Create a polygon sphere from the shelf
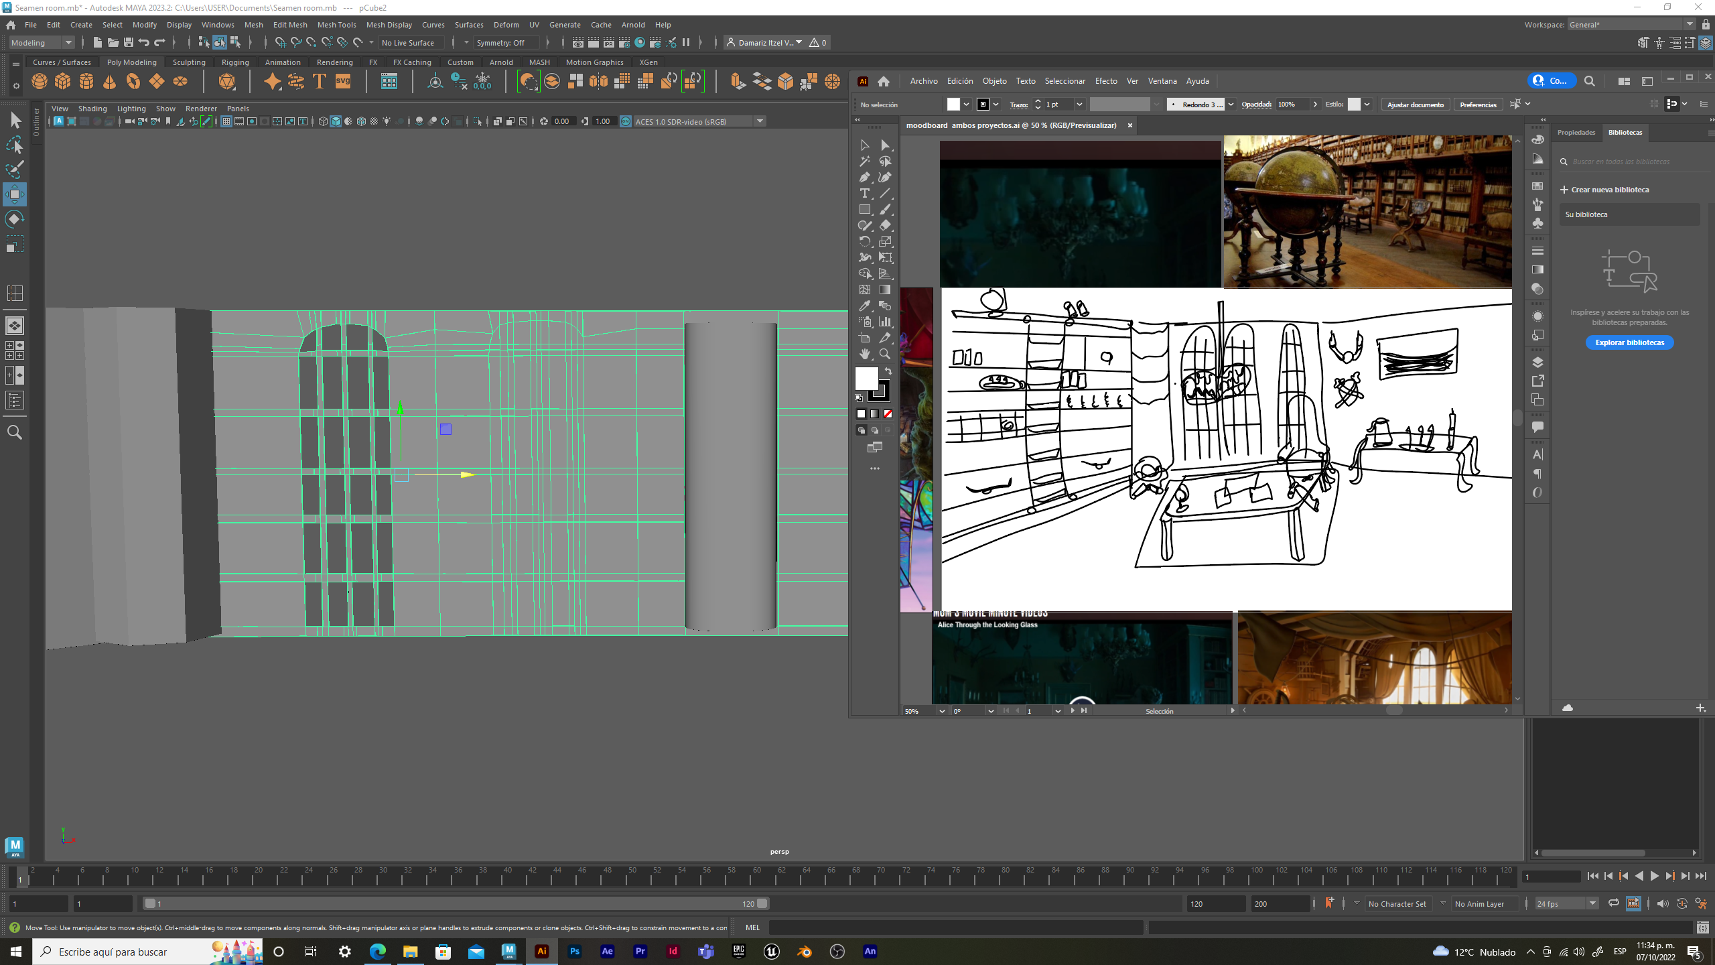This screenshot has width=1715, height=965. point(40,82)
